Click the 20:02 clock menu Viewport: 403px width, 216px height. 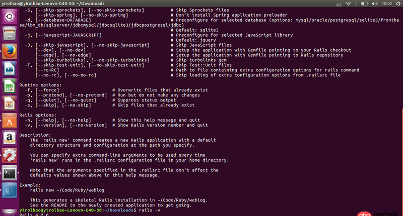point(386,4)
